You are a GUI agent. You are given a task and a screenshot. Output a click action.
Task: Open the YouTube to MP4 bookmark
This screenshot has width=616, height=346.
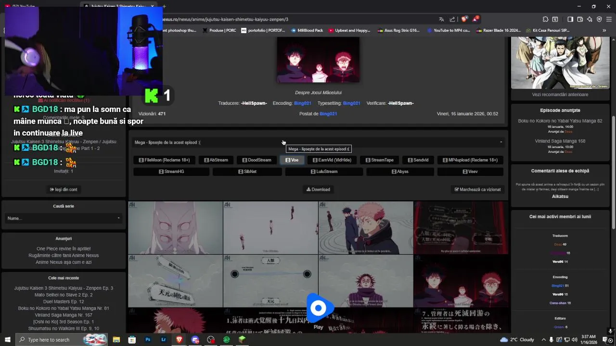pyautogui.click(x=448, y=30)
